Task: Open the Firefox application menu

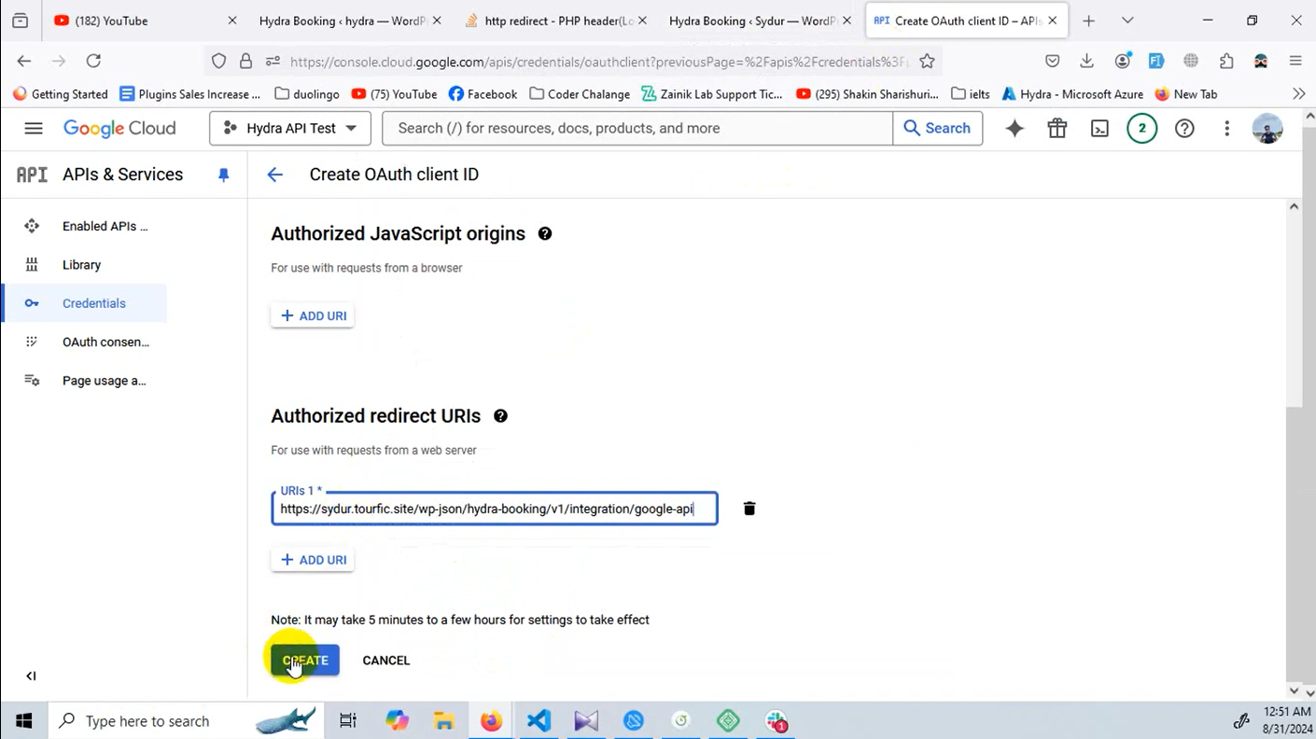Action: 1295,61
